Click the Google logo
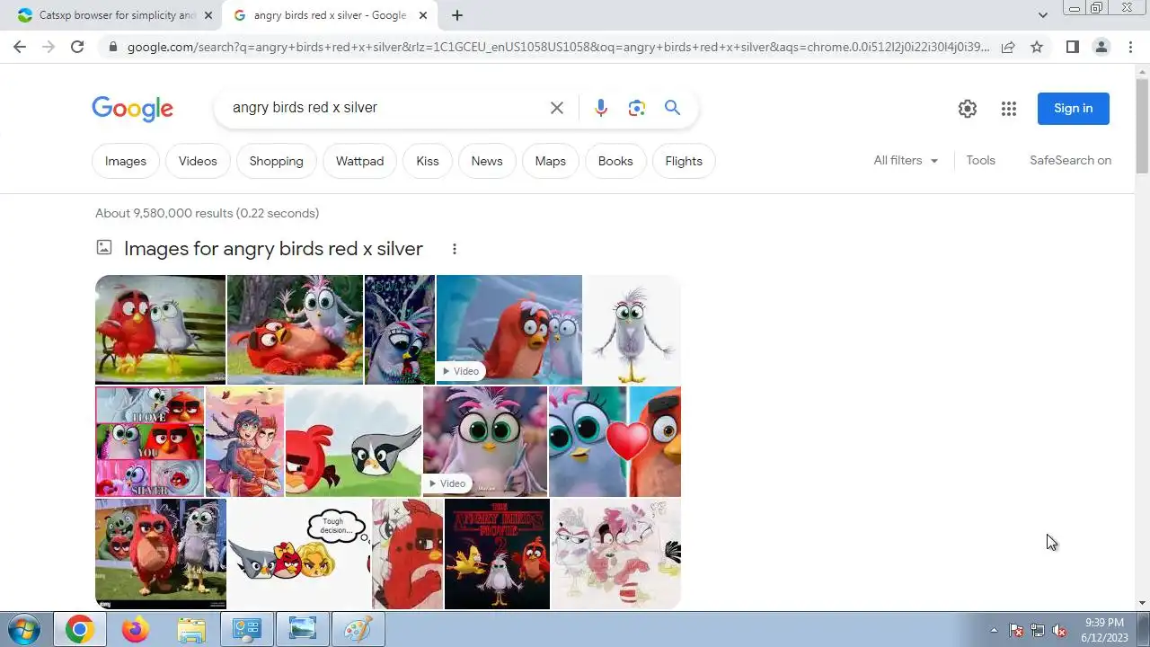The width and height of the screenshot is (1150, 647). pyautogui.click(x=132, y=109)
